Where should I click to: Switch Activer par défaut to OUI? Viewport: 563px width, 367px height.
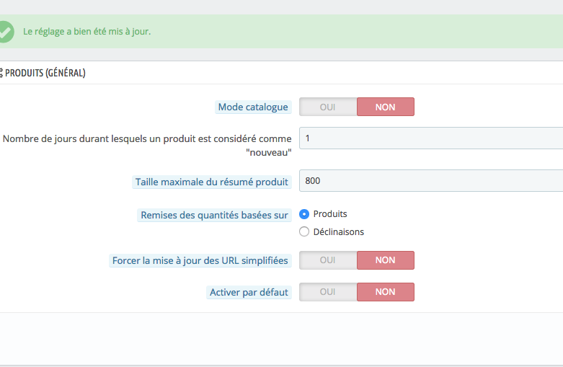[328, 292]
